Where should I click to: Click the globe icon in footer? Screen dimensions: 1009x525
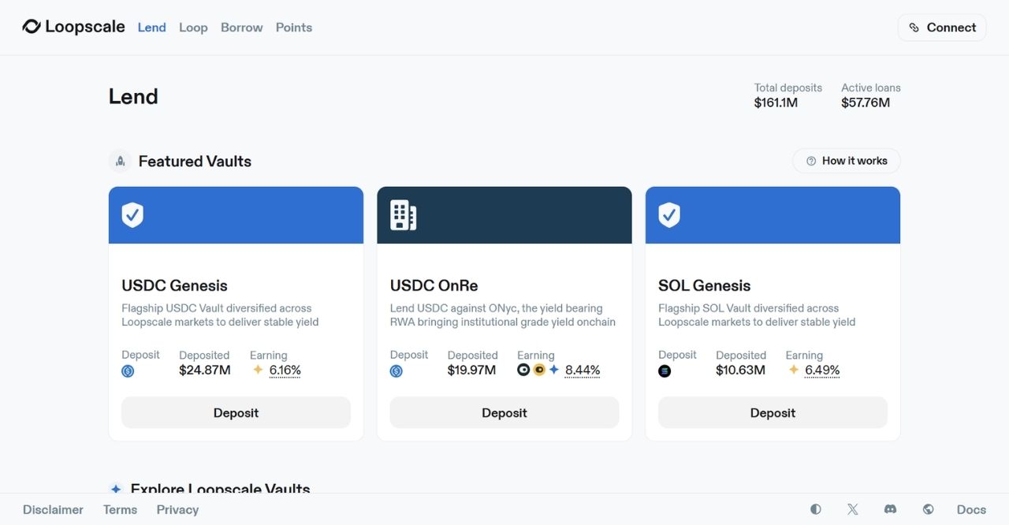[928, 509]
